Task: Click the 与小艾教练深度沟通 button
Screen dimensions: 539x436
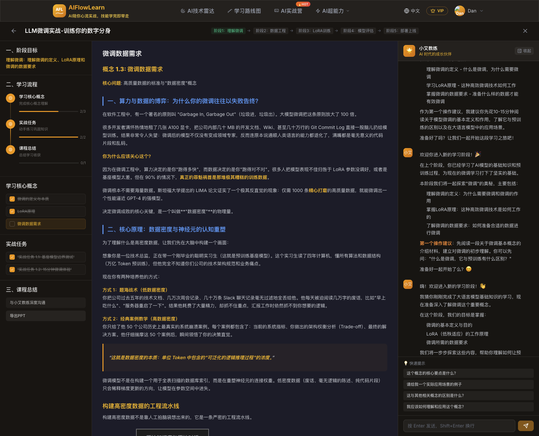Action: pos(46,303)
